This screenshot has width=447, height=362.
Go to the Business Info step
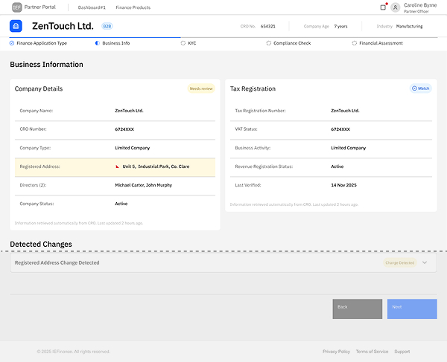tap(116, 43)
